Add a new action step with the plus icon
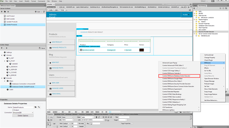 pos(2,48)
